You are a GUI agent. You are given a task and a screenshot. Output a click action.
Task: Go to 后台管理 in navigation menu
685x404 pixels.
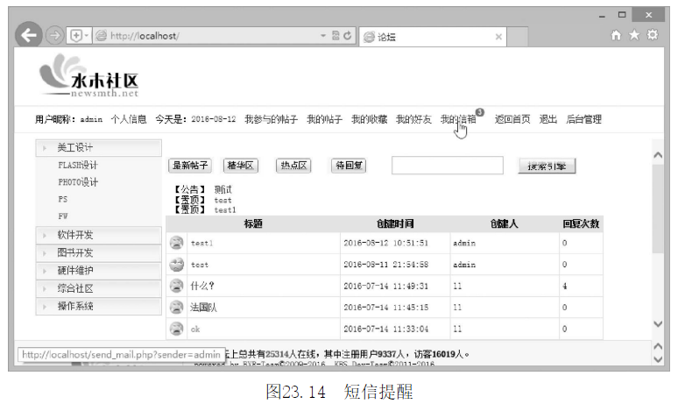point(583,119)
